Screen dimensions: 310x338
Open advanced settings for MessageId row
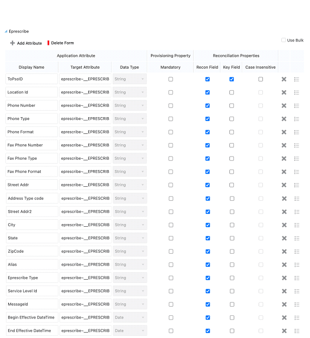click(x=297, y=305)
